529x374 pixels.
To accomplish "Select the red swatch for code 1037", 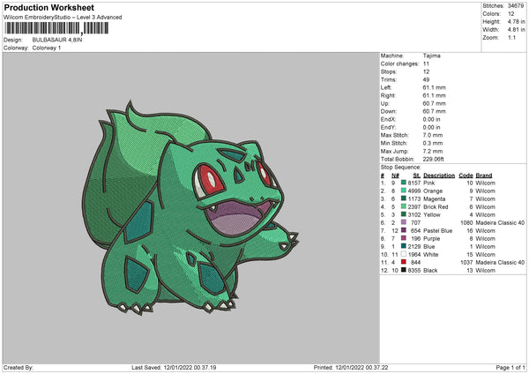I will 404,262.
